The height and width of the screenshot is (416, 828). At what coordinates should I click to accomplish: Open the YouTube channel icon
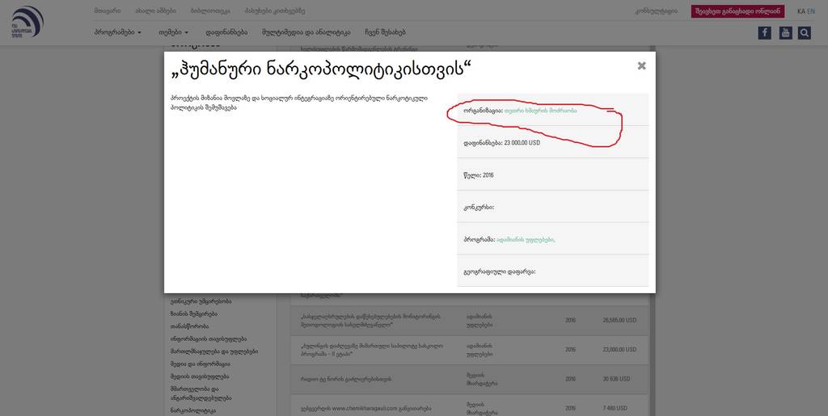(x=786, y=33)
